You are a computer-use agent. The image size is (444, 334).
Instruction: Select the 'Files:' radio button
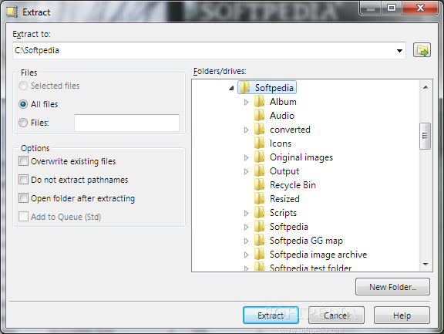click(x=23, y=123)
